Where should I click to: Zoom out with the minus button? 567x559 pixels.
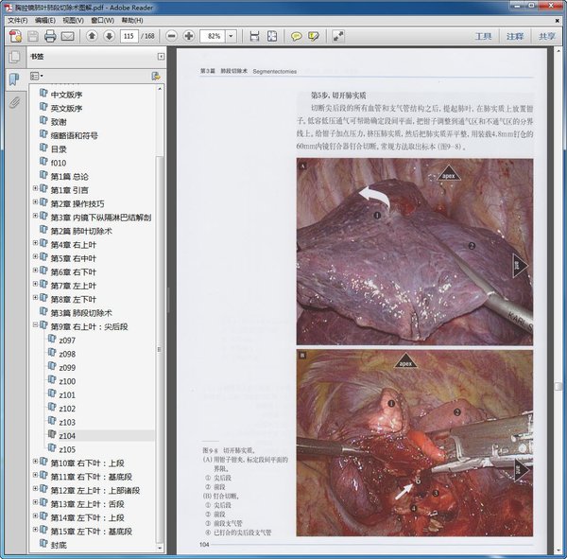[171, 36]
